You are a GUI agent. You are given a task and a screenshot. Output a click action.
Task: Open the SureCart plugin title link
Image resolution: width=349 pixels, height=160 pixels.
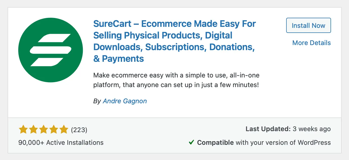pos(174,41)
